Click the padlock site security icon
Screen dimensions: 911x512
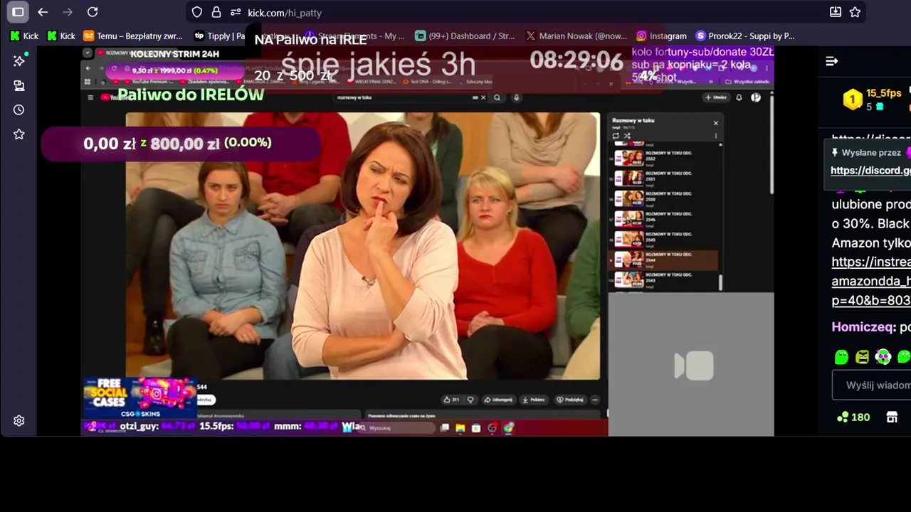(x=216, y=12)
